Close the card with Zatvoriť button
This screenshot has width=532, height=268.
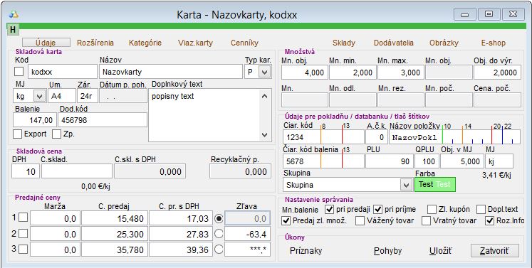pyautogui.click(x=495, y=251)
